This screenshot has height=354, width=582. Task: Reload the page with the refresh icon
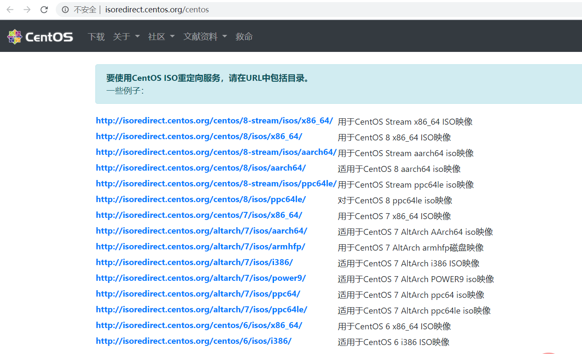[44, 9]
